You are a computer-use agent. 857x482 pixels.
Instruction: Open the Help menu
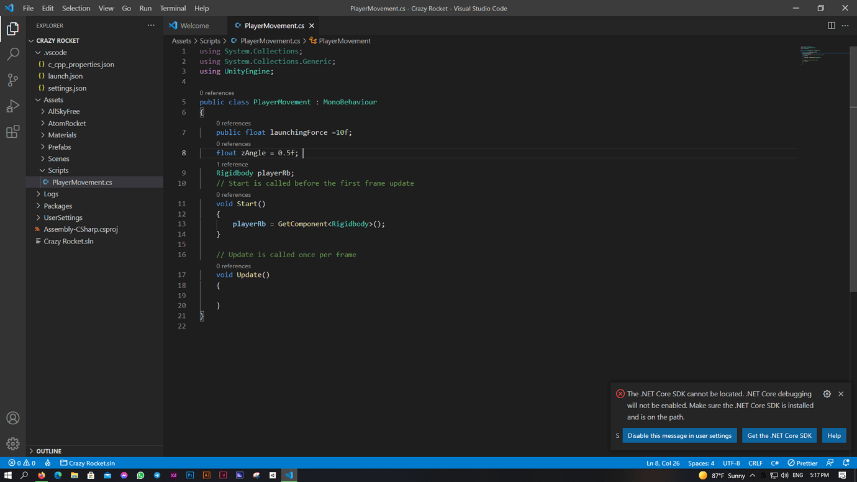pyautogui.click(x=201, y=8)
